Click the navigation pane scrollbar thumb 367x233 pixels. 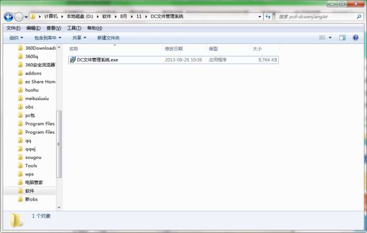[59, 144]
